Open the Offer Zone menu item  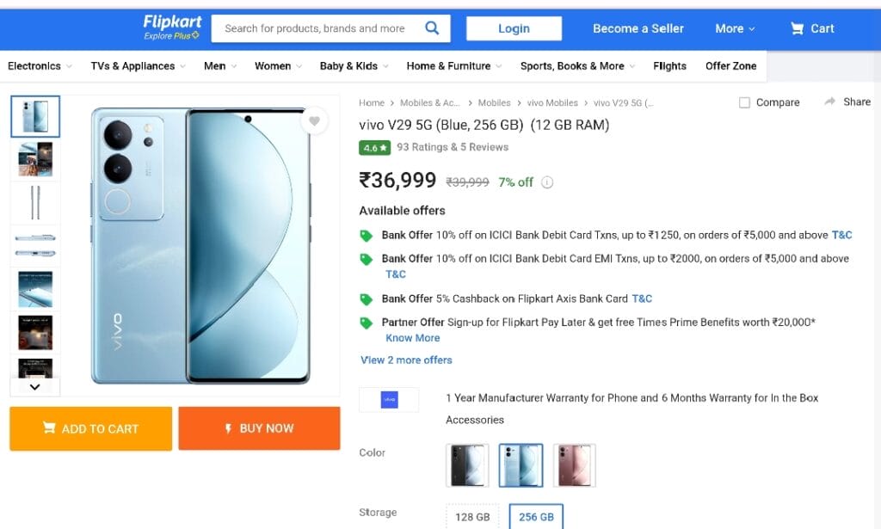point(730,65)
